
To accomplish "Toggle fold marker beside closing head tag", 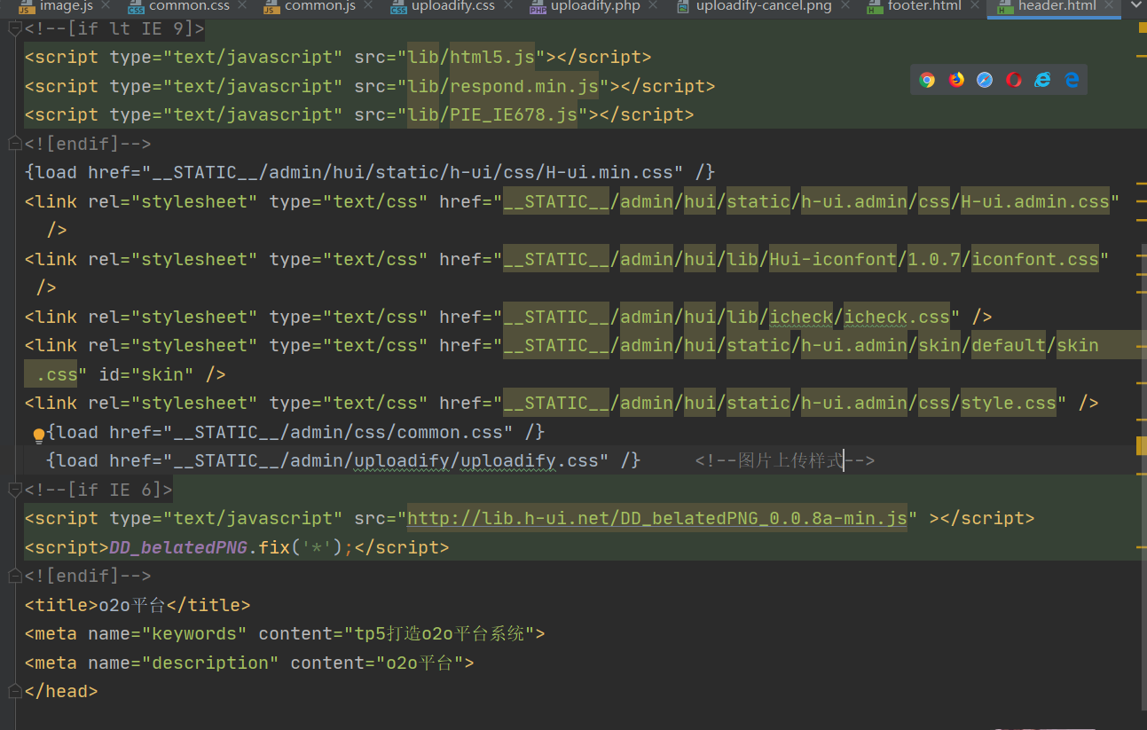I will tap(14, 692).
